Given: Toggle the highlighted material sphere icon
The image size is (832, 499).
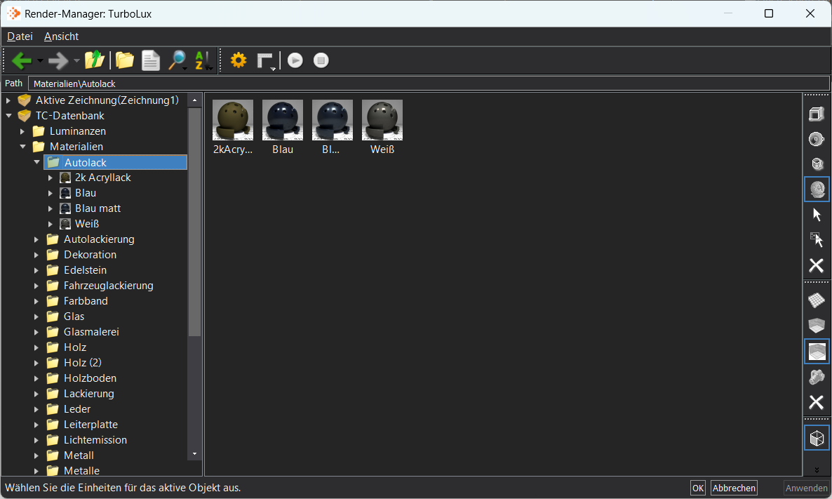Looking at the screenshot, I should 817,189.
